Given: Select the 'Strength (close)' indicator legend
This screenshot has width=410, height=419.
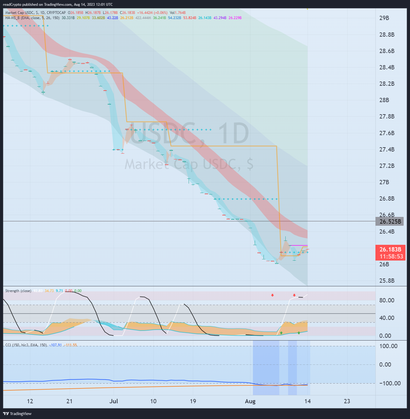Looking at the screenshot, I should coord(18,291).
